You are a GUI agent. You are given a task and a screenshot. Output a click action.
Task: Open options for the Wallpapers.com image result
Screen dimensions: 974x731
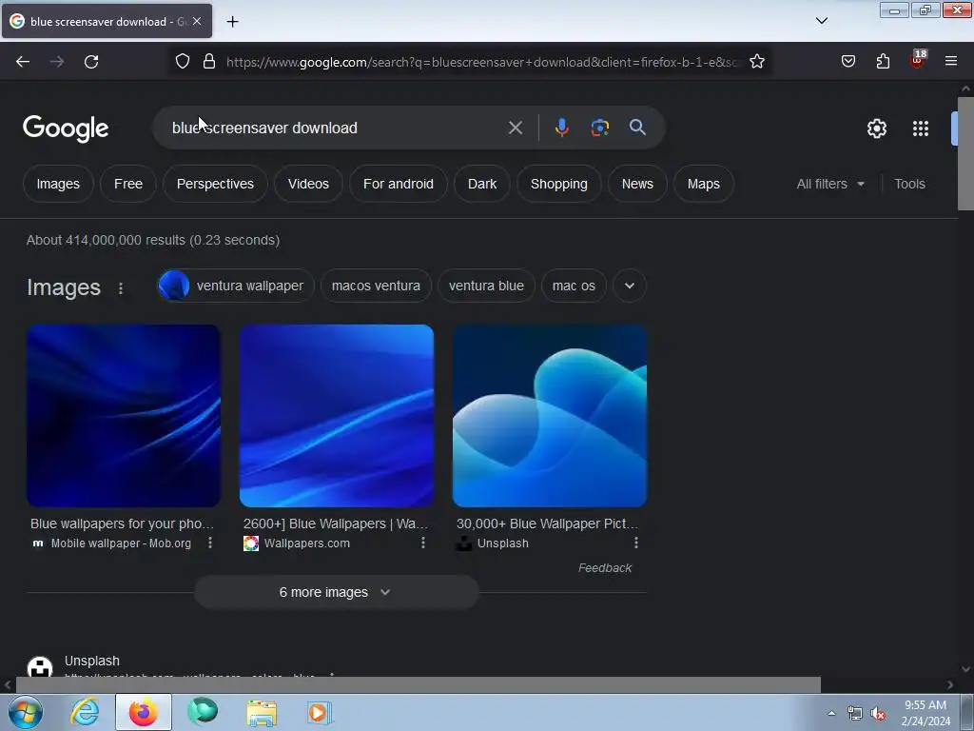(423, 543)
